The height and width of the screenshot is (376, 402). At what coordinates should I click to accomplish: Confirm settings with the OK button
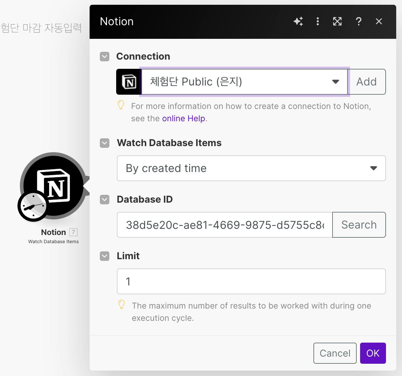pyautogui.click(x=373, y=353)
